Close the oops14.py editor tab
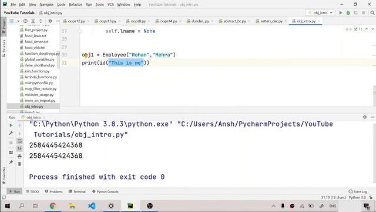 [180, 21]
